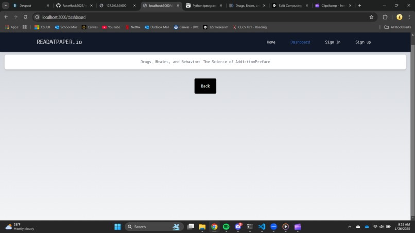Viewport: 415px width, 233px height.
Task: Open the Canvas bookmark
Action: (x=90, y=27)
